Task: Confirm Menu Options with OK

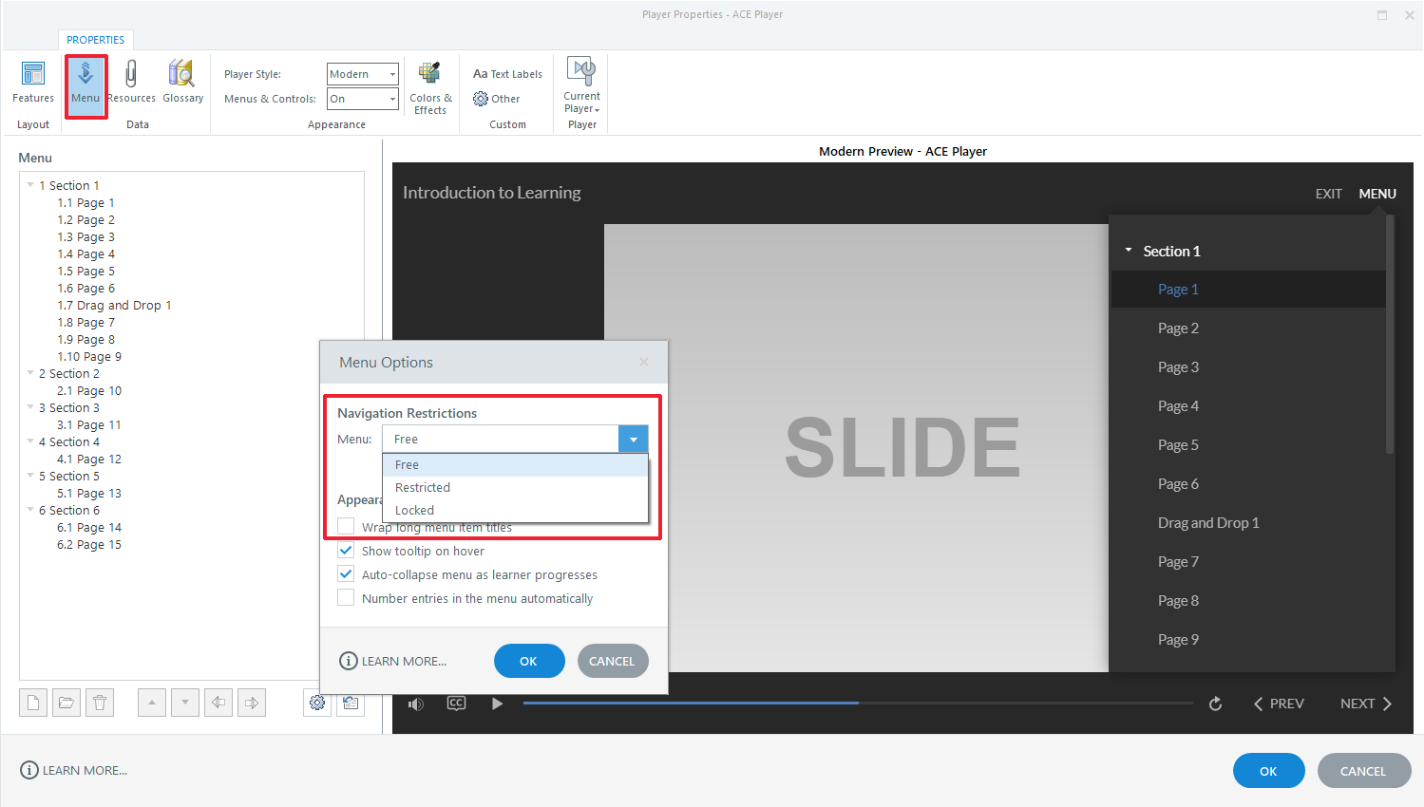Action: tap(529, 661)
